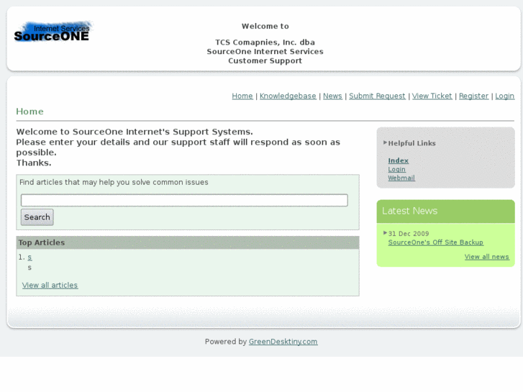Viewport: 523px width, 392px height.
Task: Open top article number 1 link "s"
Action: tap(29, 257)
